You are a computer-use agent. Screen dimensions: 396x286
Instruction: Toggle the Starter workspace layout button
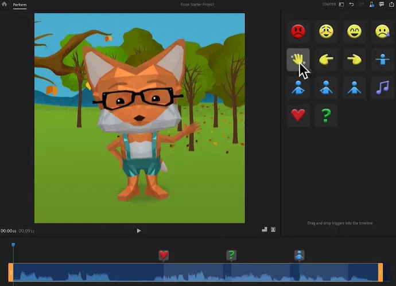tap(341, 5)
